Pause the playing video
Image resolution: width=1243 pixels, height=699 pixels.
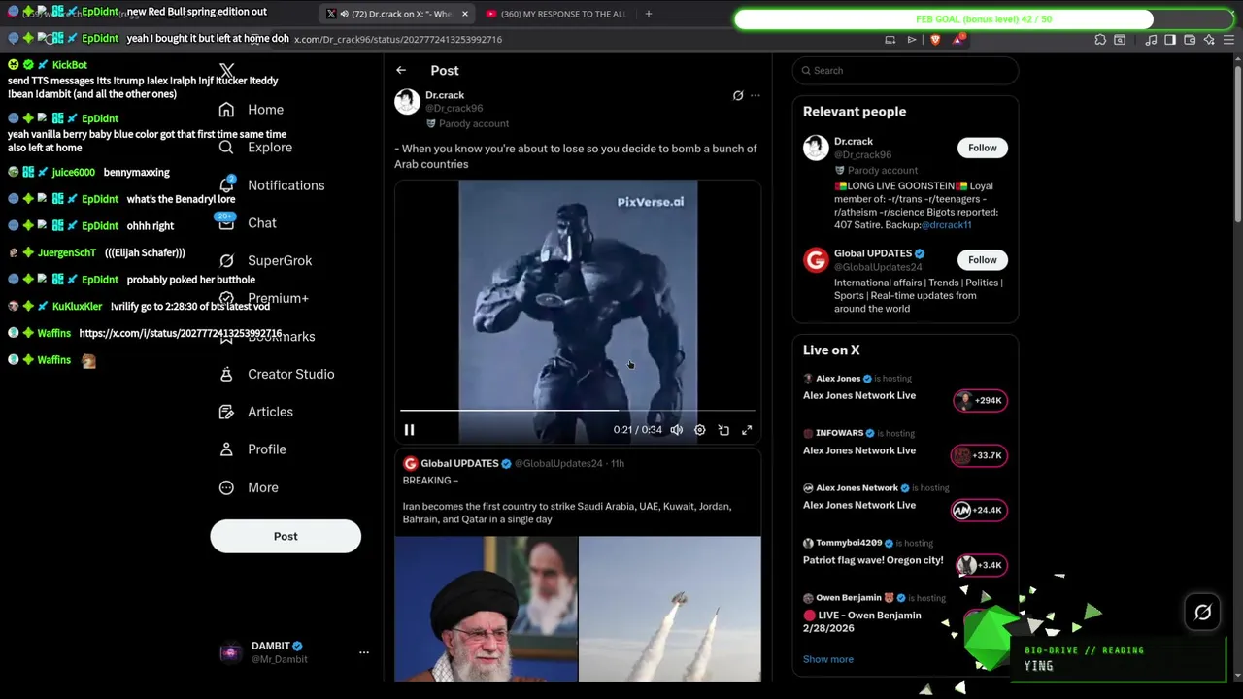pyautogui.click(x=409, y=430)
